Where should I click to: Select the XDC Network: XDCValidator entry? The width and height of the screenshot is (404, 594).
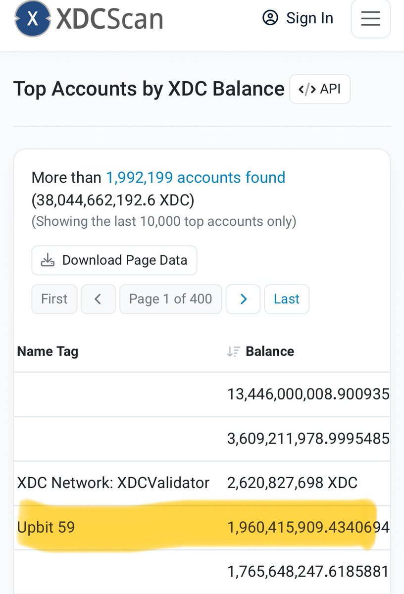pyautogui.click(x=113, y=483)
